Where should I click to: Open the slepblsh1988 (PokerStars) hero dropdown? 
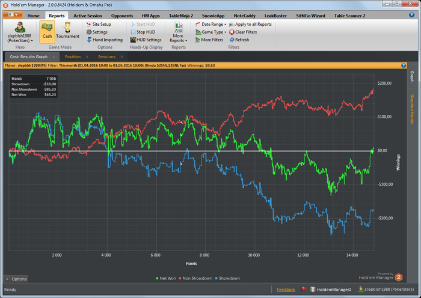click(20, 38)
